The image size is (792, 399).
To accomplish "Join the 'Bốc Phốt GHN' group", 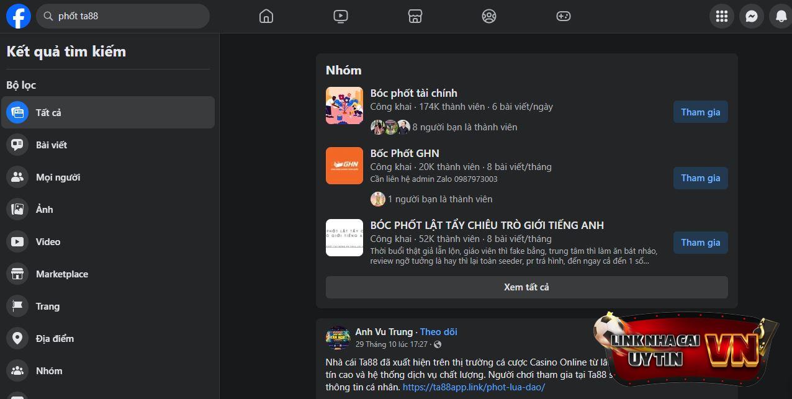I will pyautogui.click(x=700, y=178).
